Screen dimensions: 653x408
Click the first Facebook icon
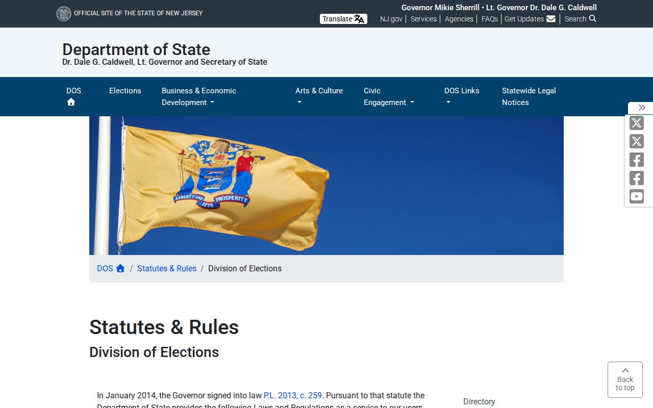tap(637, 160)
